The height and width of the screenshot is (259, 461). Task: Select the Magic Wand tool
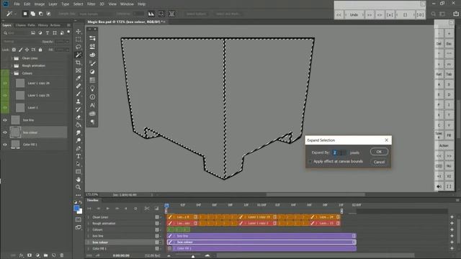(x=79, y=55)
